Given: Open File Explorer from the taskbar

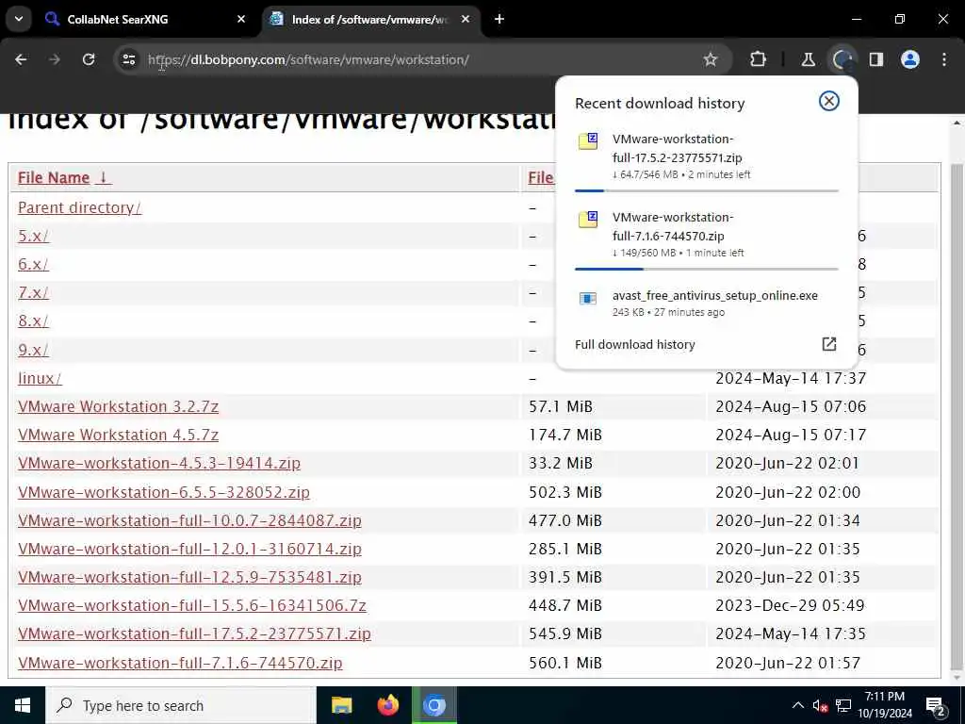Looking at the screenshot, I should (x=341, y=705).
